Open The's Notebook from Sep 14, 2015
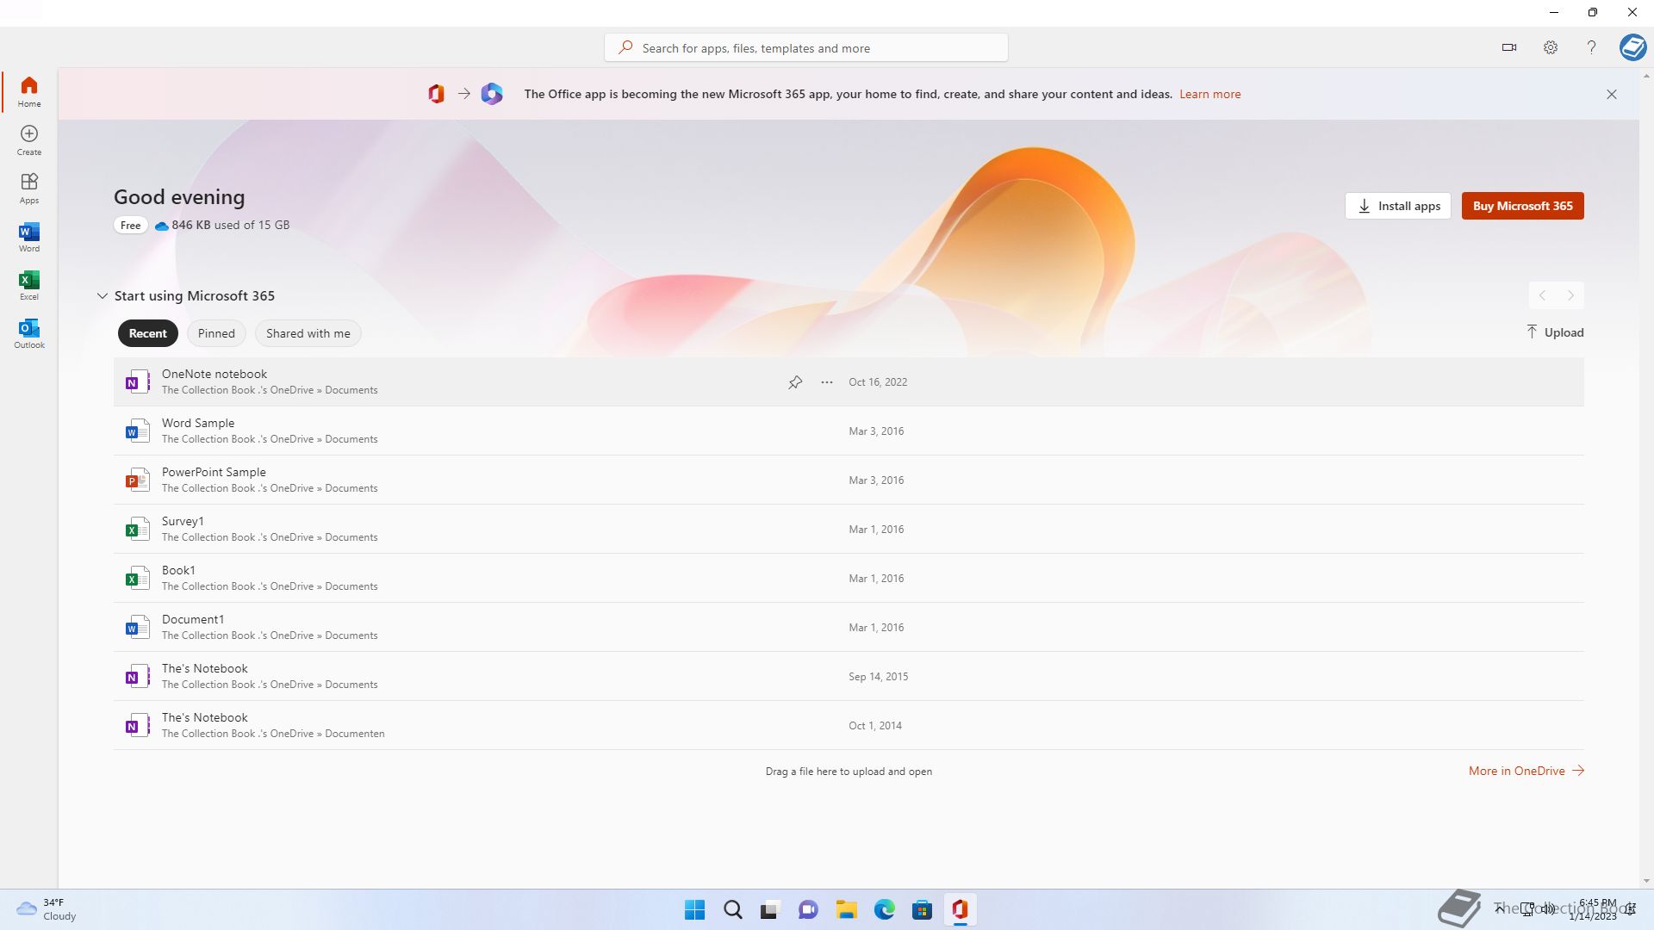This screenshot has height=930, width=1654. click(849, 676)
